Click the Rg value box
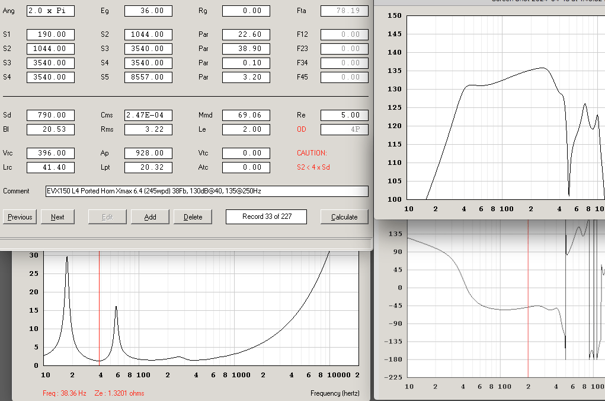The image size is (605, 401). coord(246,11)
